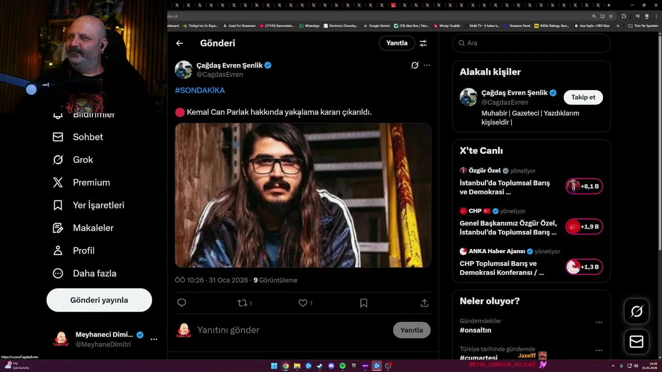Click the Chrome icon in taskbar

coord(285,366)
